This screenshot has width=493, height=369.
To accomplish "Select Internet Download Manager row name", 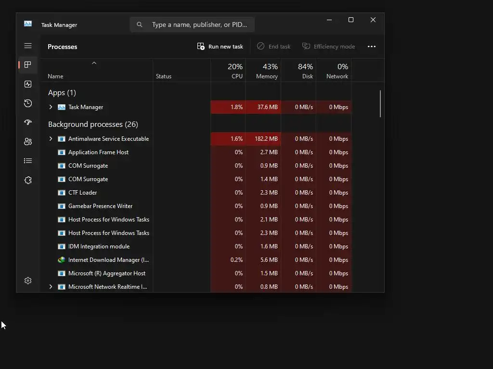I will [x=108, y=260].
